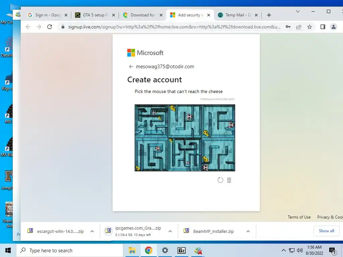The image size is (343, 257).
Task: Expand options for ipcgames.com download
Action: 170,231
